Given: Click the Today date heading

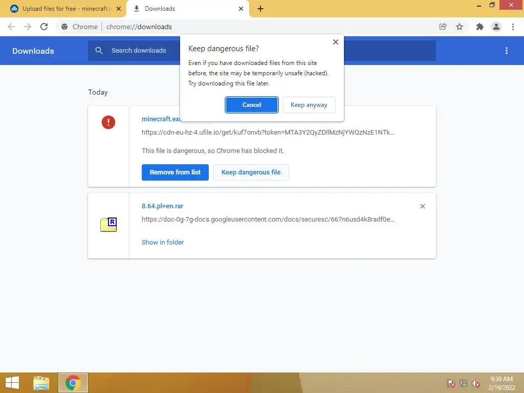Looking at the screenshot, I should click(98, 92).
